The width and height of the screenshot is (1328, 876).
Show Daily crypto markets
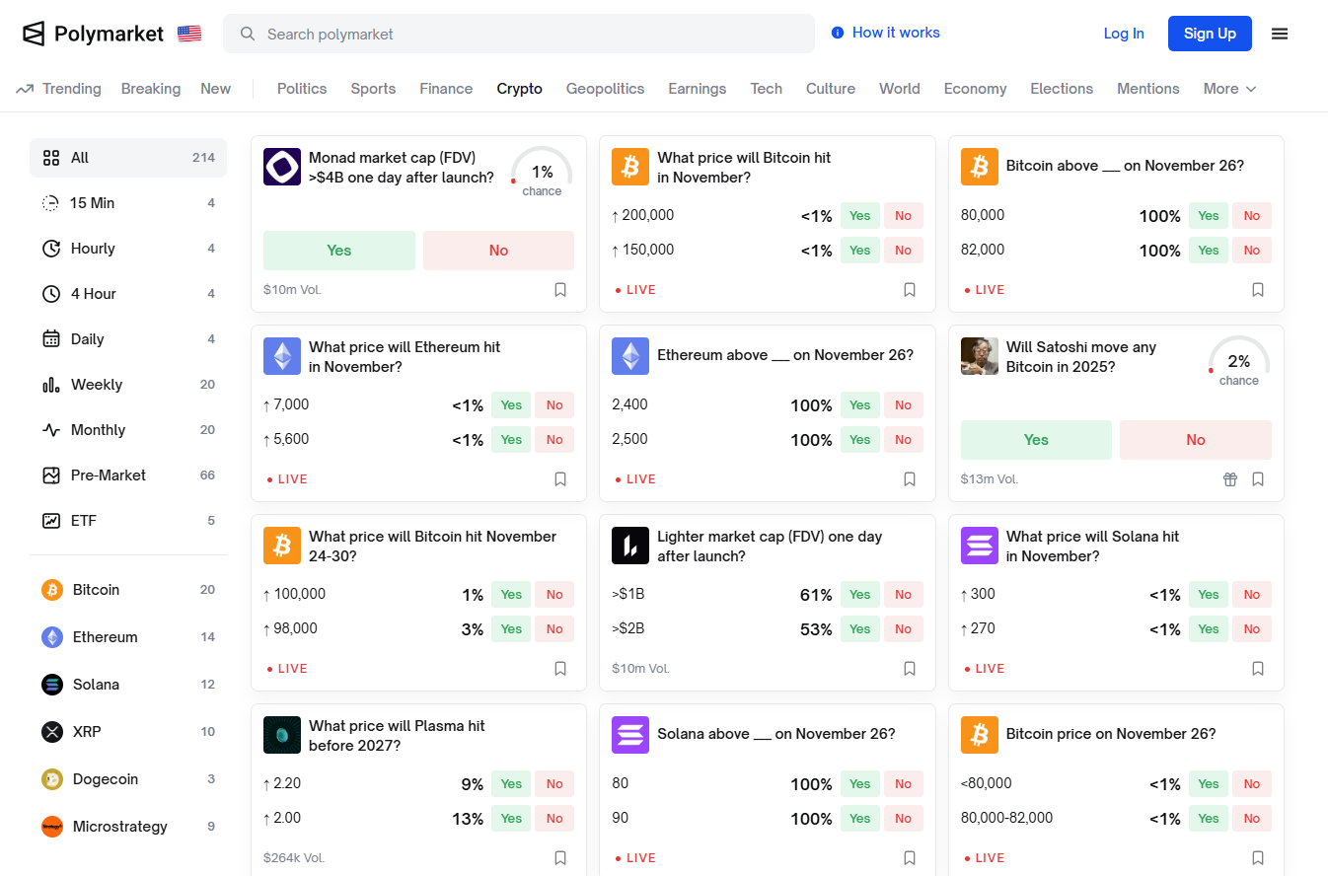(x=128, y=339)
